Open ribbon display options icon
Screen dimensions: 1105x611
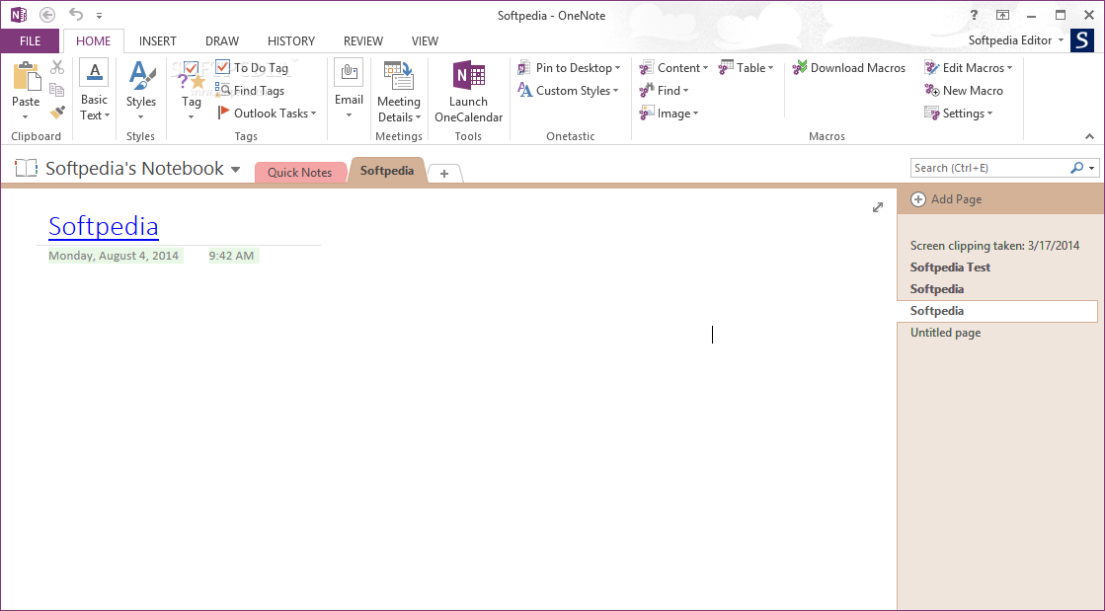click(x=1003, y=15)
